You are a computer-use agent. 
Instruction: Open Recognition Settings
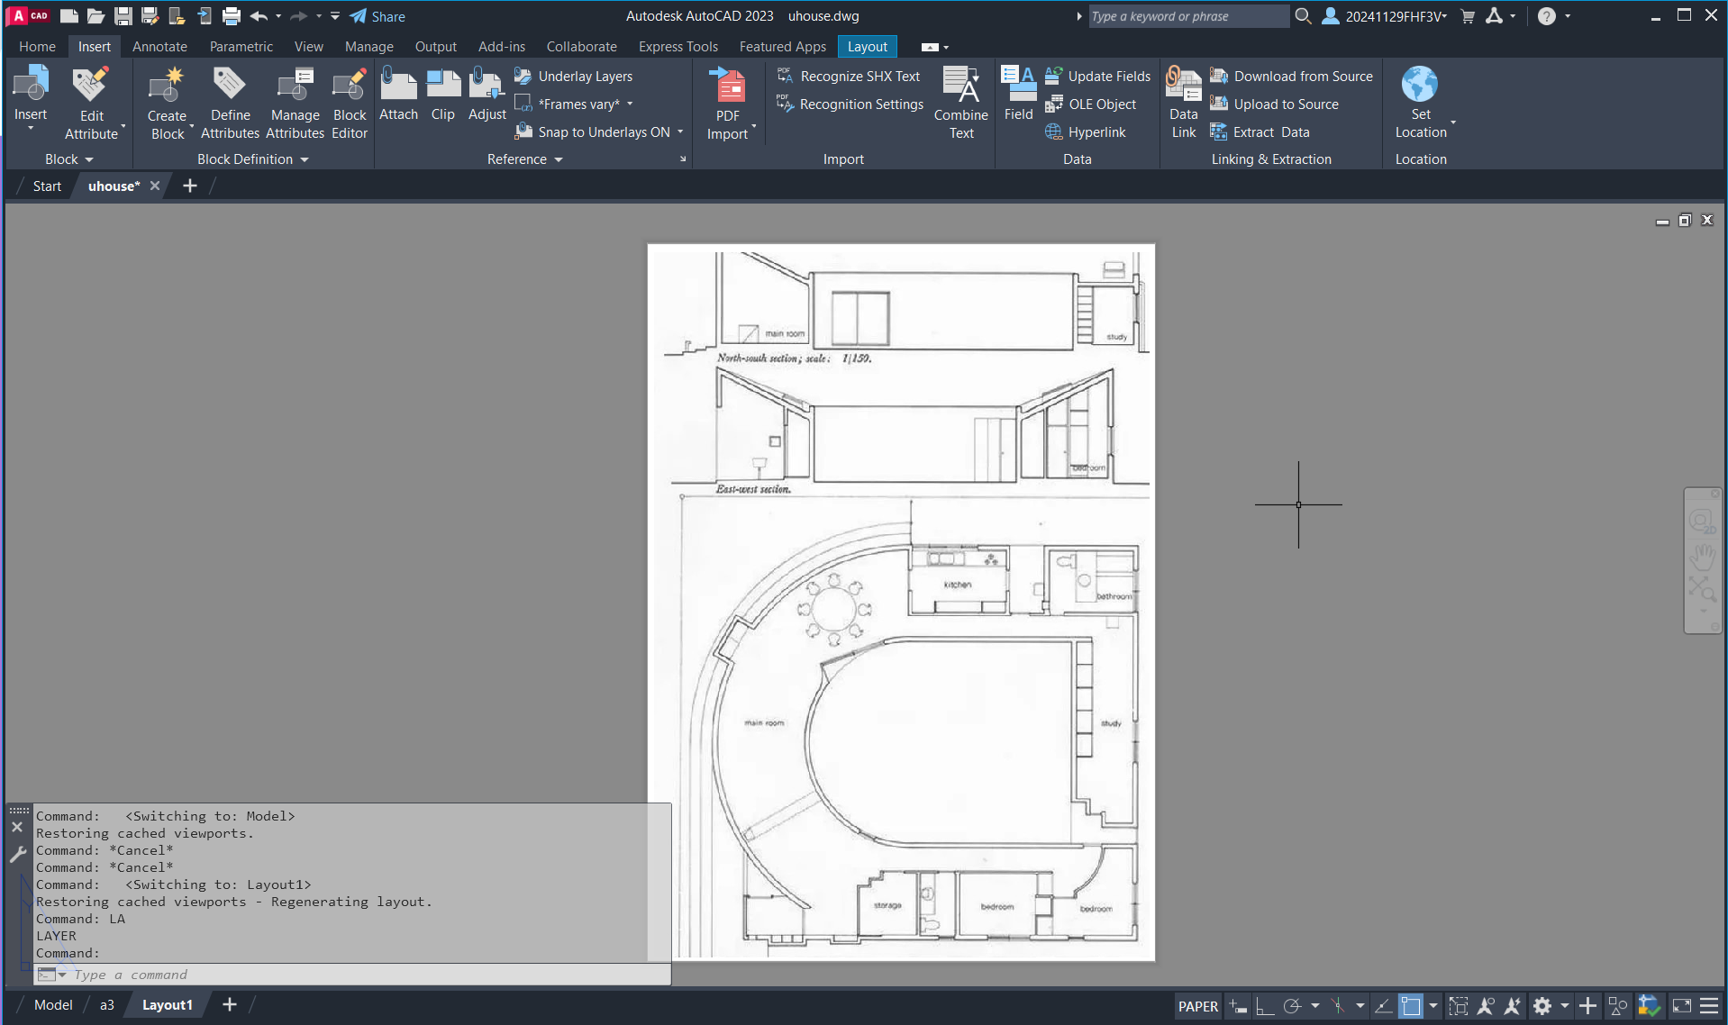pyautogui.click(x=850, y=104)
